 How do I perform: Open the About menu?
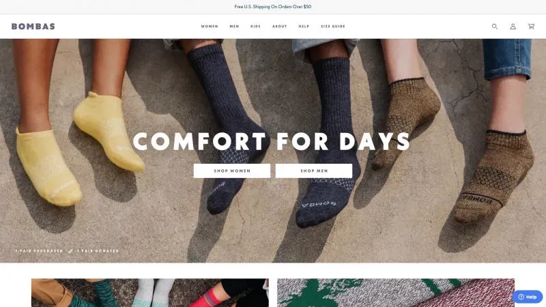click(280, 27)
